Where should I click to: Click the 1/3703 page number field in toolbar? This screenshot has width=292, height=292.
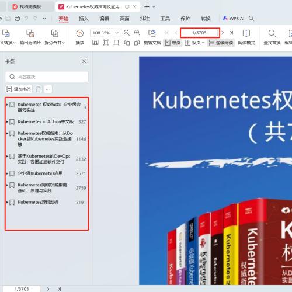point(200,33)
